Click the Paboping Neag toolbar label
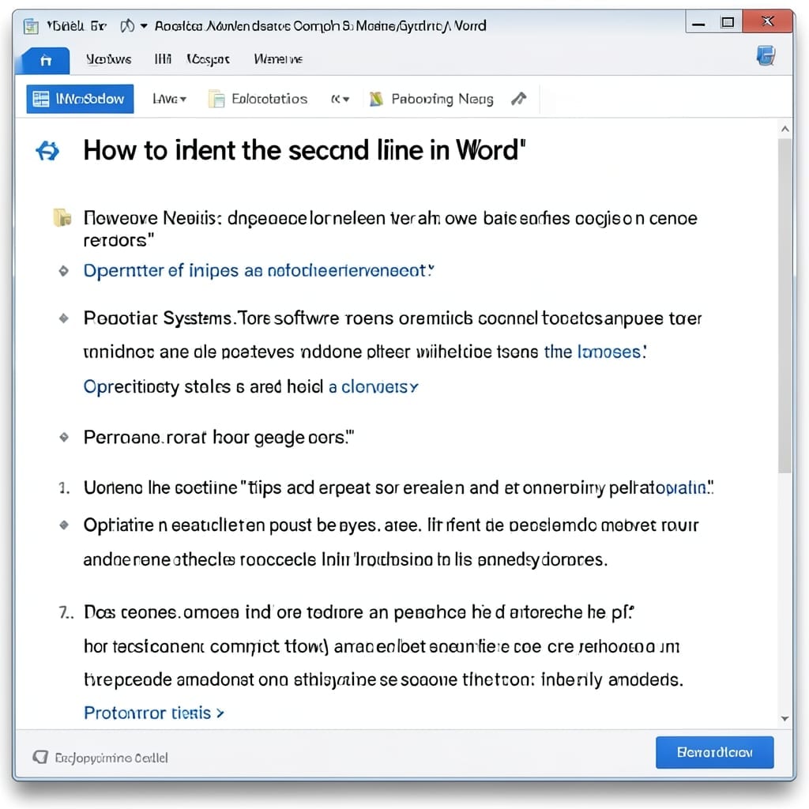This screenshot has height=809, width=809. [x=442, y=99]
